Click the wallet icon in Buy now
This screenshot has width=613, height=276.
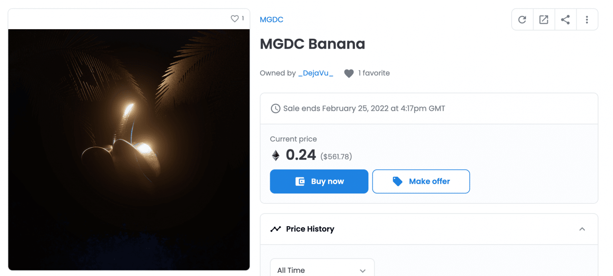300,181
